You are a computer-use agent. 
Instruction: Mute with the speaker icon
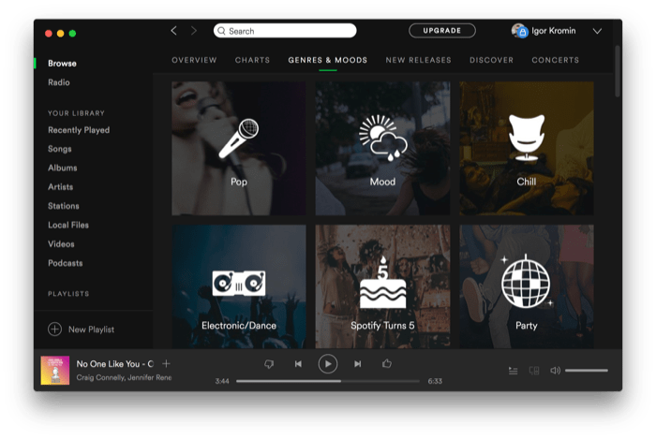555,371
